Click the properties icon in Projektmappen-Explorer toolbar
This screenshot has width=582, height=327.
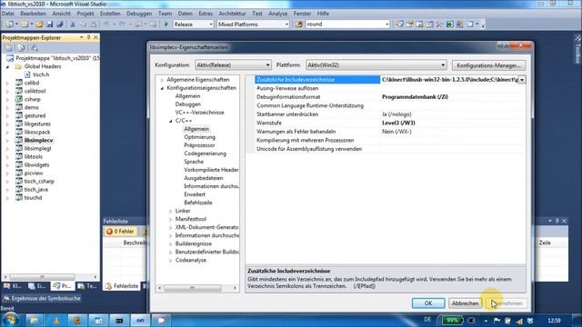pos(9,48)
